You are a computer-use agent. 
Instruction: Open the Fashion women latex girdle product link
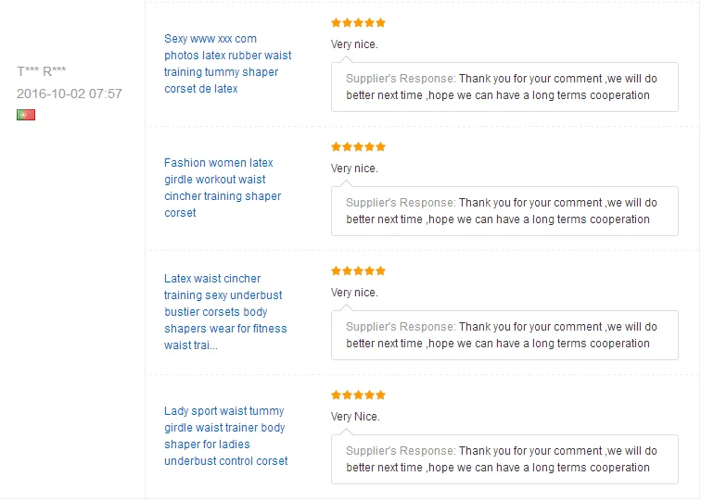point(223,188)
